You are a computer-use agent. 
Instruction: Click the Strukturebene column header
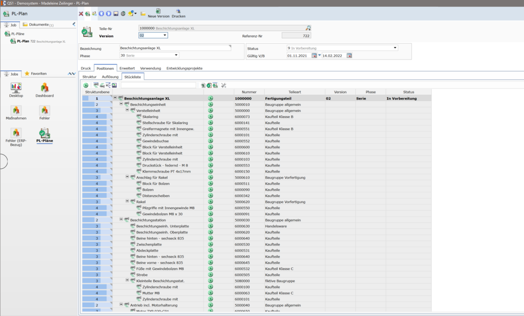(x=97, y=92)
